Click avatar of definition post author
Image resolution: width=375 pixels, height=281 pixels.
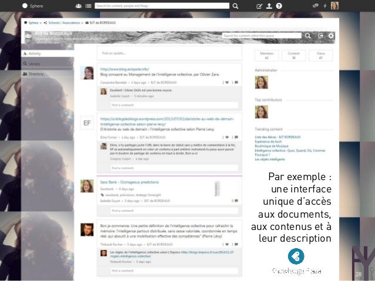(87, 229)
